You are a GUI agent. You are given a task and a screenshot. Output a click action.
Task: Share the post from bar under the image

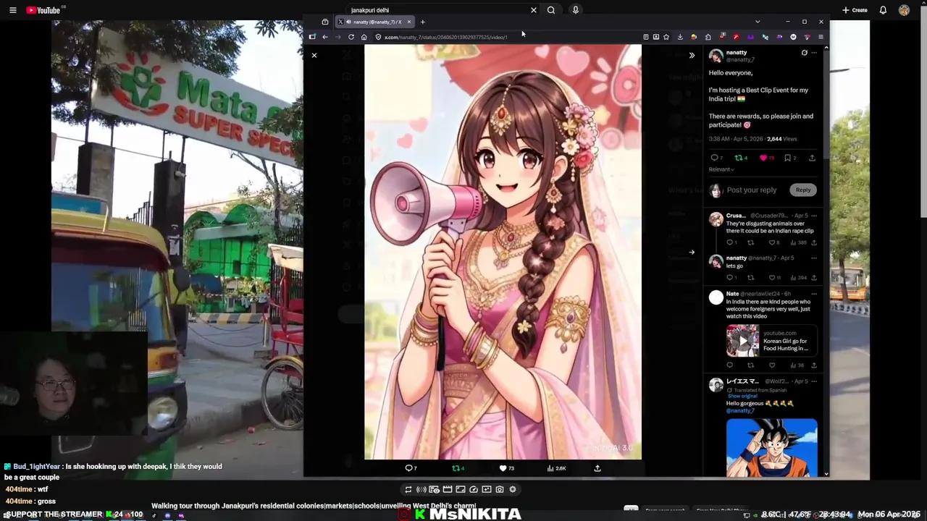597,468
